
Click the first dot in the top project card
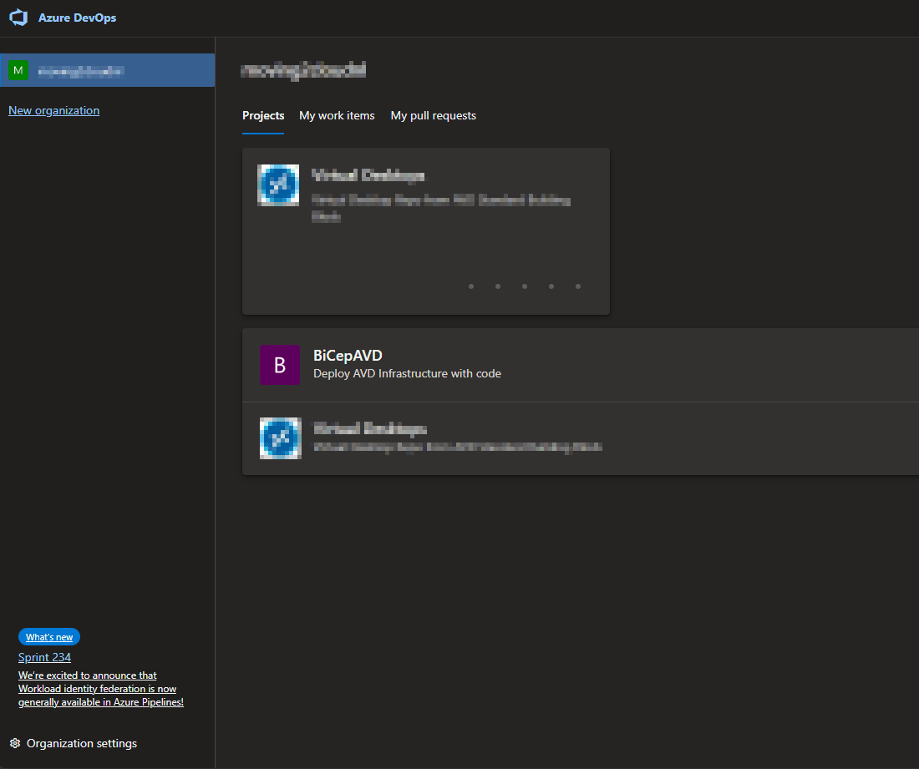coord(471,286)
